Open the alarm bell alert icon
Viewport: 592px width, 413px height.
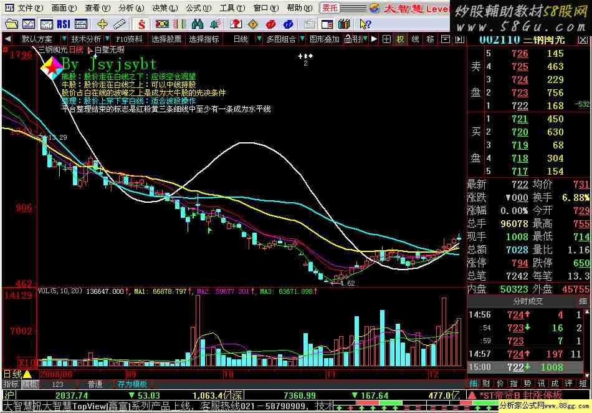click(x=215, y=24)
